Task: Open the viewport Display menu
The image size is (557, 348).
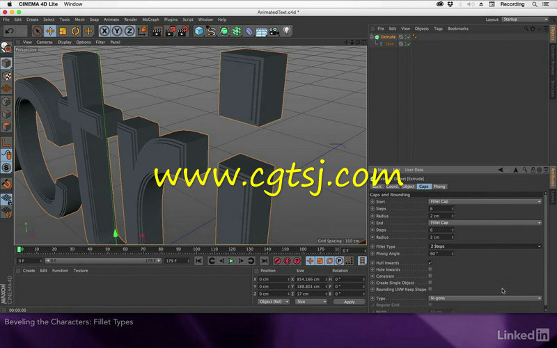Action: coord(65,42)
